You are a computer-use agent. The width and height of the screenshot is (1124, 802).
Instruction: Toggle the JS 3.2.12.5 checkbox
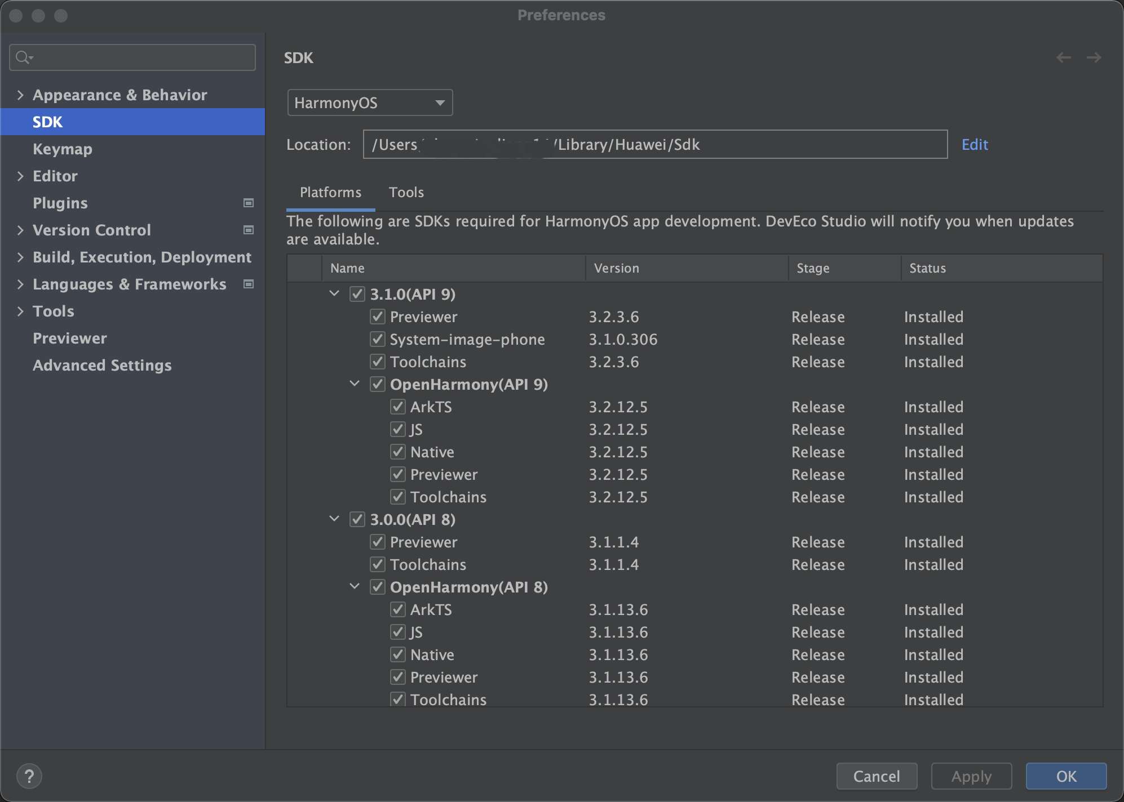(398, 429)
